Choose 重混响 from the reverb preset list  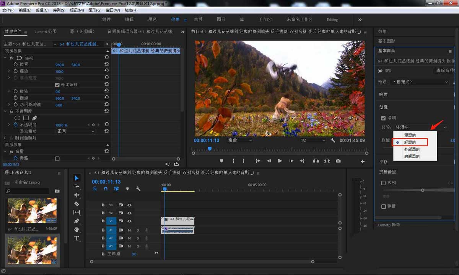tap(410, 135)
